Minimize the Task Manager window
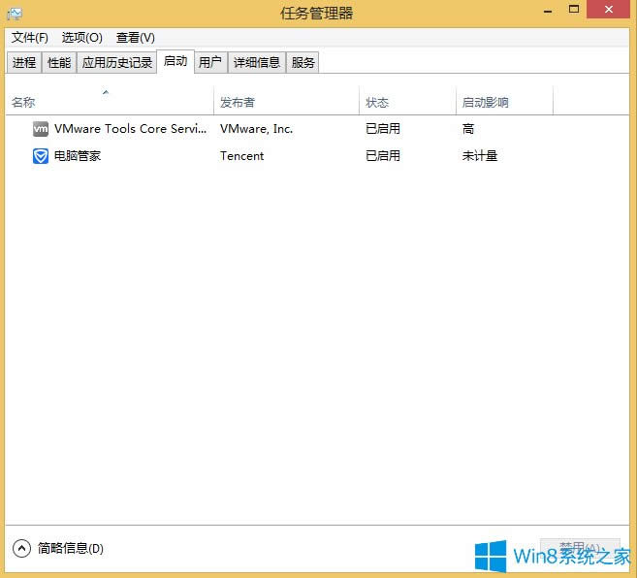The height and width of the screenshot is (578, 637). point(548,11)
